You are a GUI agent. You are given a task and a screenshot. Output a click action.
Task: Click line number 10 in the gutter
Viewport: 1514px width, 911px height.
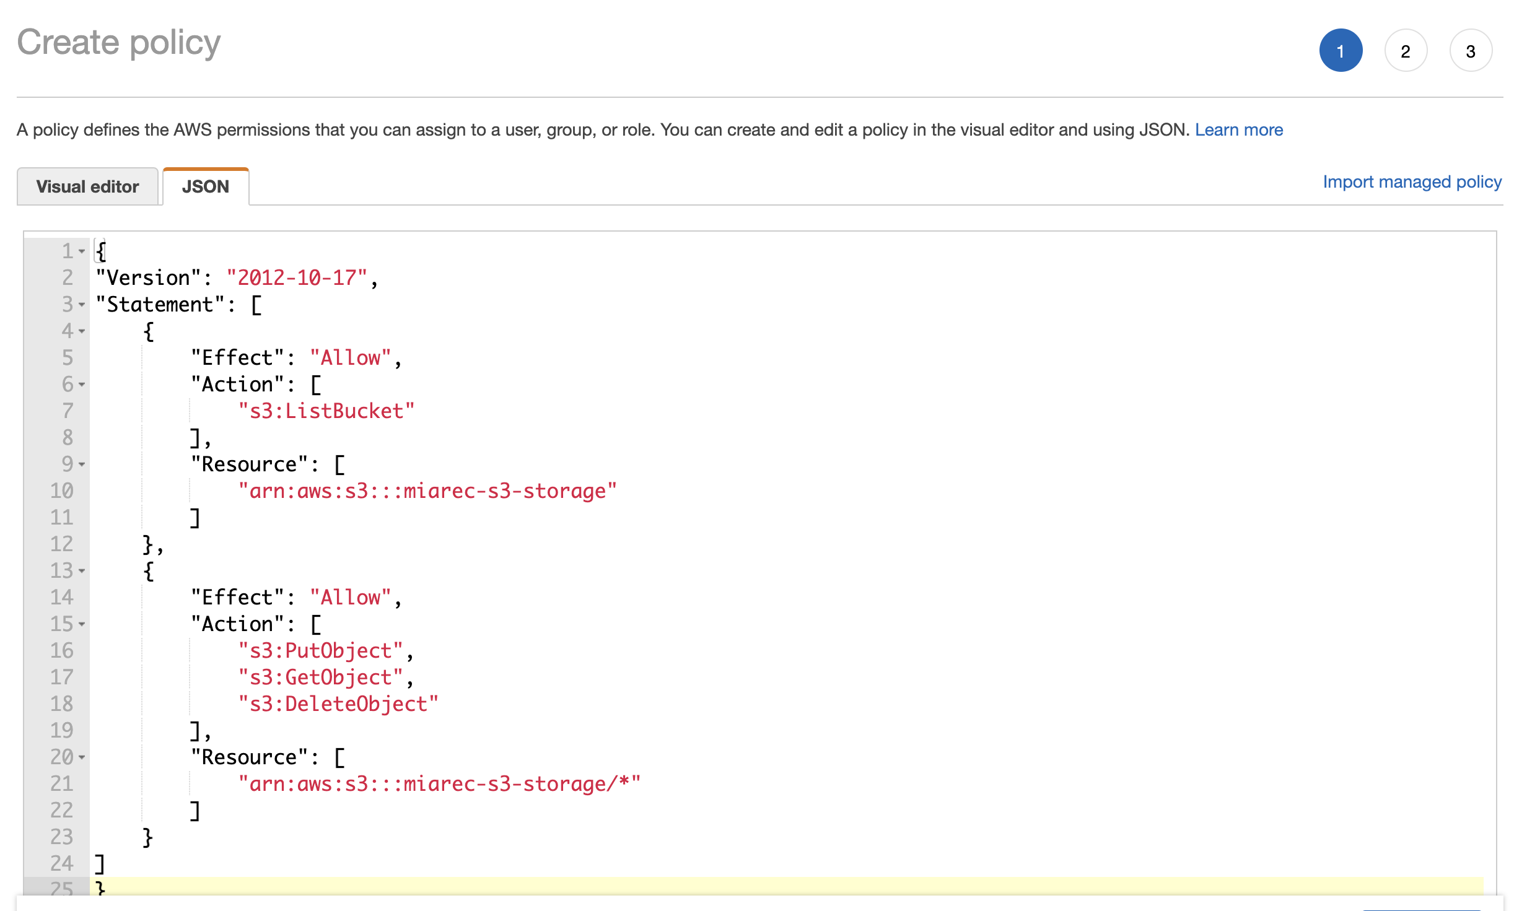tap(62, 491)
